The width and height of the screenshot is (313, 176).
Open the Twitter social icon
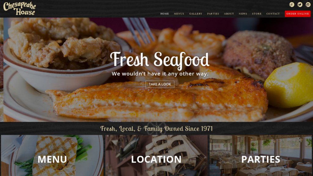(300, 5)
